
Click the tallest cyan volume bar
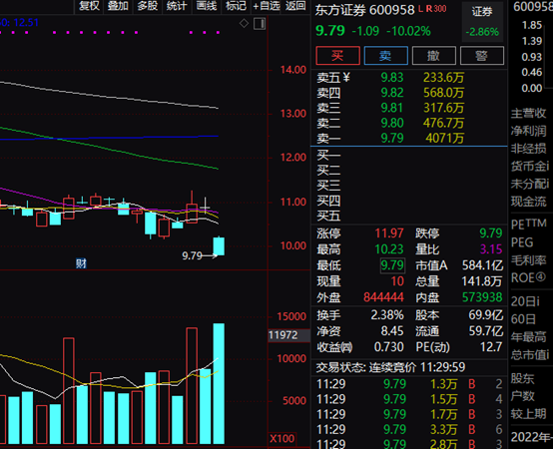pos(219,383)
